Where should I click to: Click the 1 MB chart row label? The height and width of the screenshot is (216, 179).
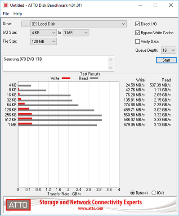click(12, 125)
